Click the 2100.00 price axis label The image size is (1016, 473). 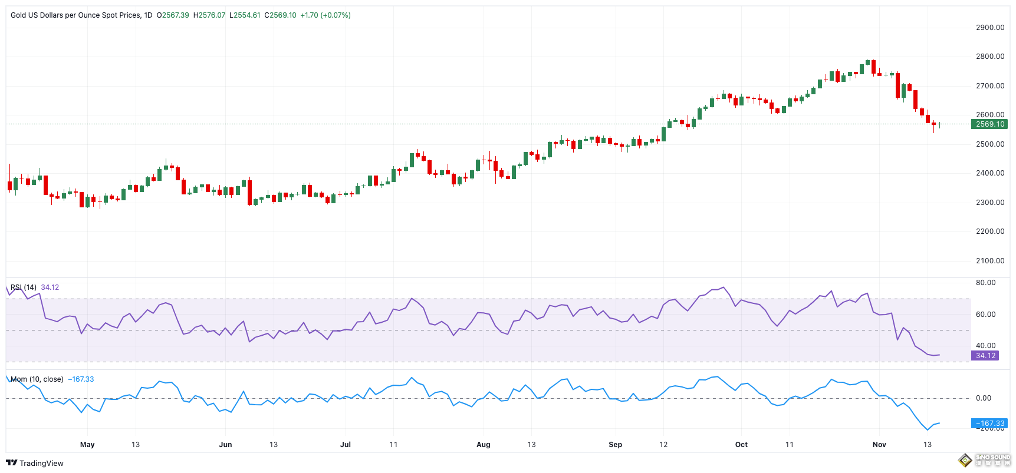point(989,261)
